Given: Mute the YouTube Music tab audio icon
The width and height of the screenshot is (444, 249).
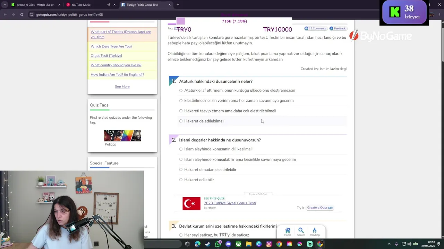Looking at the screenshot, I should click(x=109, y=5).
